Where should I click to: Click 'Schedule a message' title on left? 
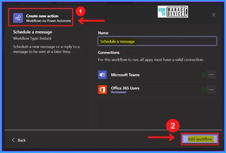pos(33,32)
